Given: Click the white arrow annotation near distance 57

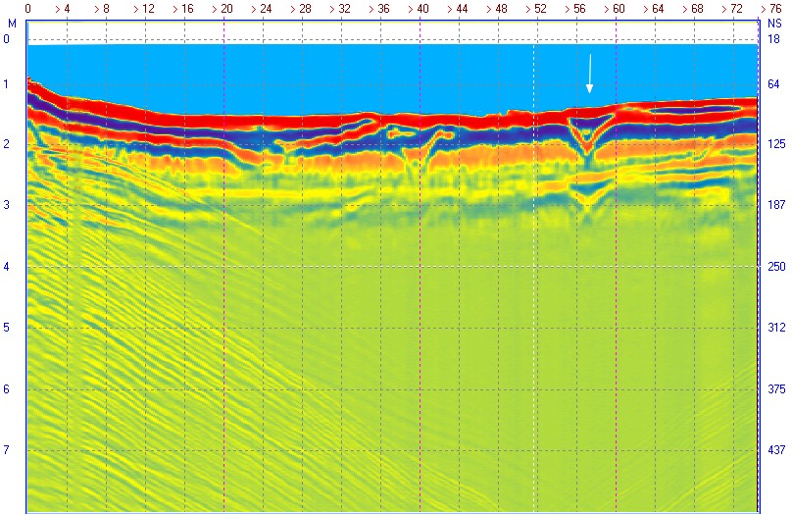Looking at the screenshot, I should point(589,74).
